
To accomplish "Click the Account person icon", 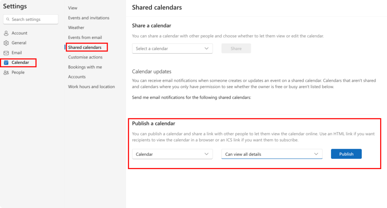I will coord(6,33).
